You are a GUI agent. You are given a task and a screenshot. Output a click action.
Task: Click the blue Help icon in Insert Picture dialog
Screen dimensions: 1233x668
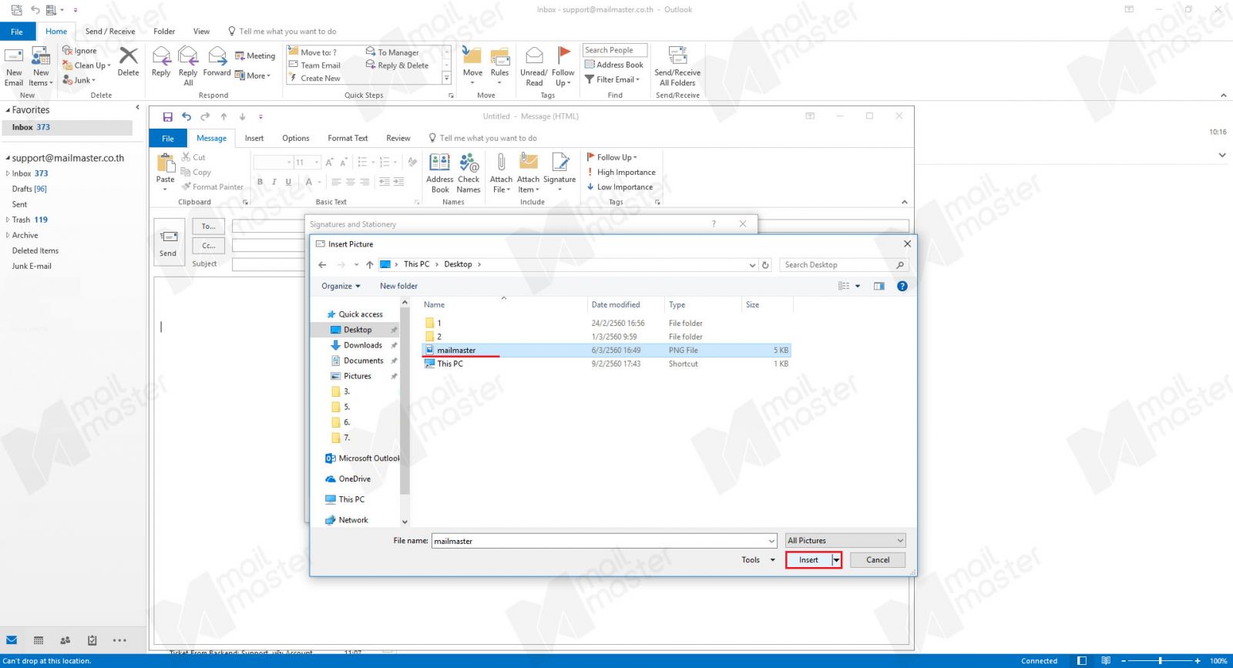click(x=902, y=286)
